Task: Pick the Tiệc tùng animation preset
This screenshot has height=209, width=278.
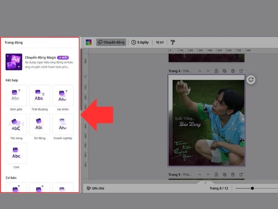Action: pos(16,124)
